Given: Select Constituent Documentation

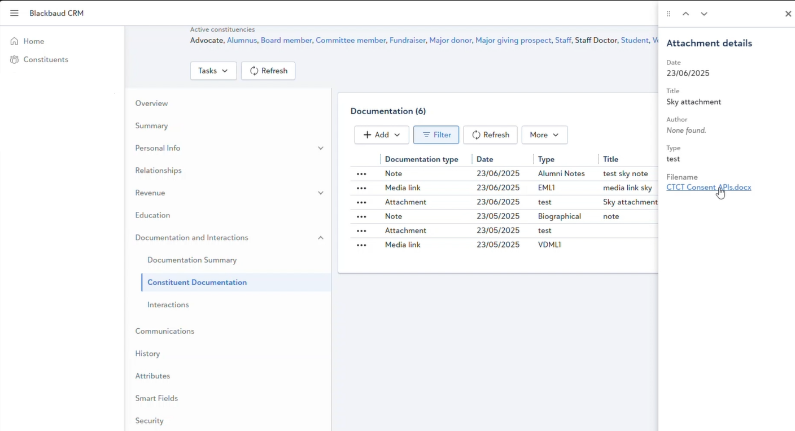Looking at the screenshot, I should tap(197, 282).
